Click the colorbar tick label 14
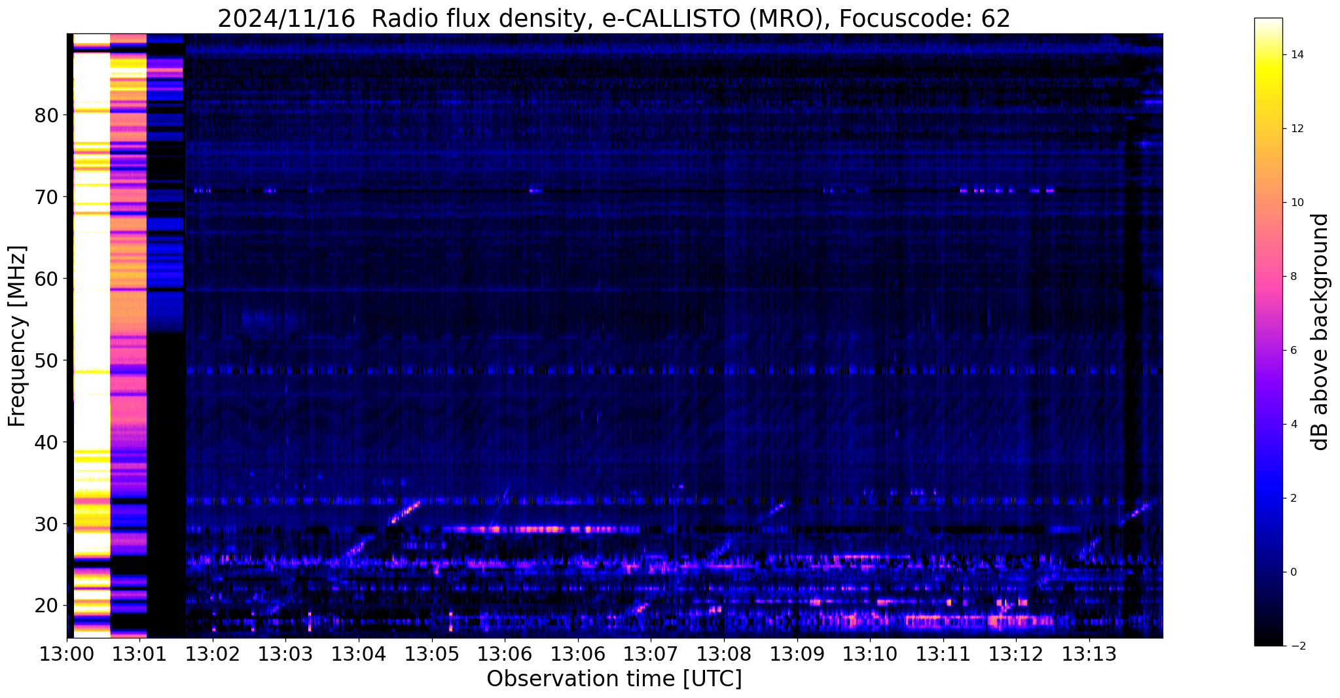Viewport: 1340px width, 698px height. click(1296, 55)
